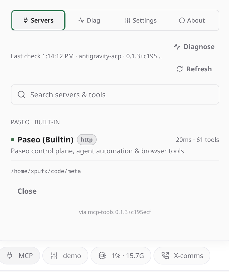This screenshot has height=272, width=229.
Task: Open the About tab
Action: 192,20
